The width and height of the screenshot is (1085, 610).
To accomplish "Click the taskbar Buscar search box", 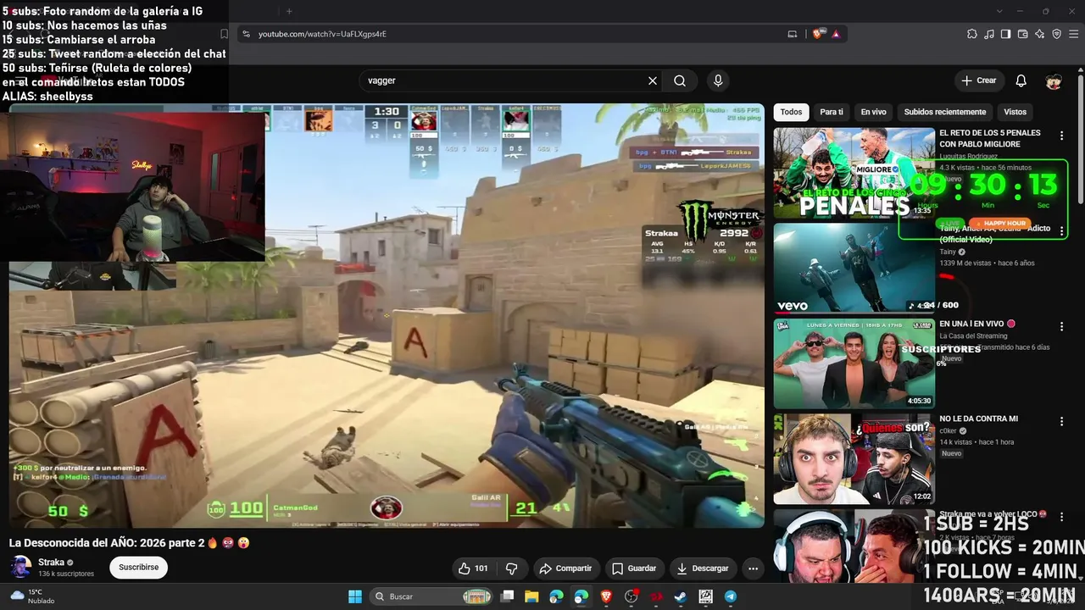I will (x=432, y=596).
